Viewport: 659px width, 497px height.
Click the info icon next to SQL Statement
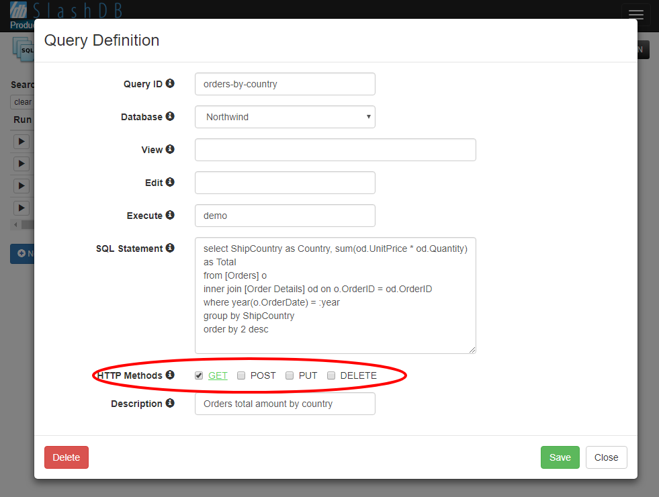pos(170,248)
